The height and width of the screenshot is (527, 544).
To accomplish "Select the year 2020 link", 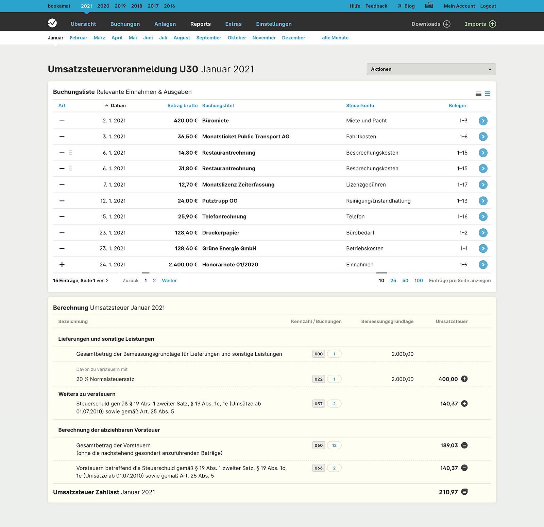I will (103, 6).
